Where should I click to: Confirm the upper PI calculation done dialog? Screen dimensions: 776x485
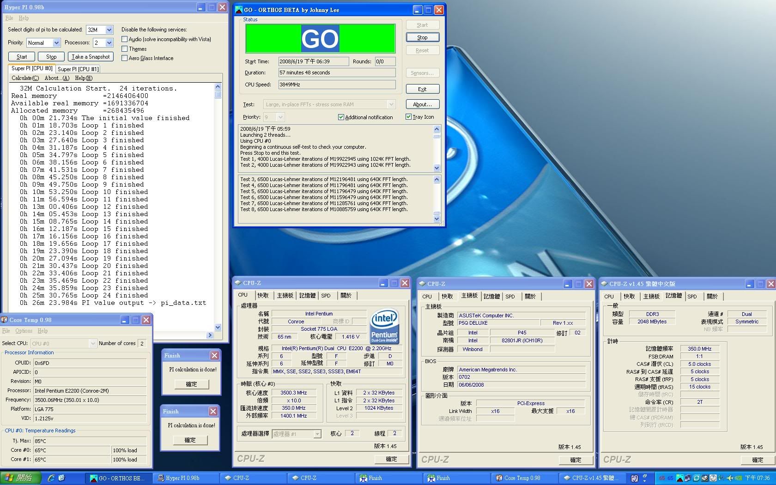point(191,384)
